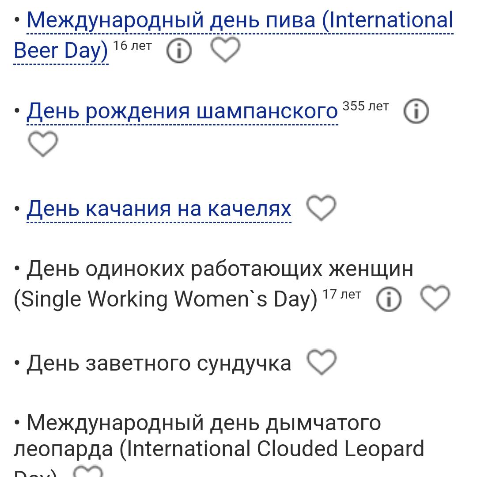Select День заветного сундучка text
The height and width of the screenshot is (477, 477).
point(159,363)
